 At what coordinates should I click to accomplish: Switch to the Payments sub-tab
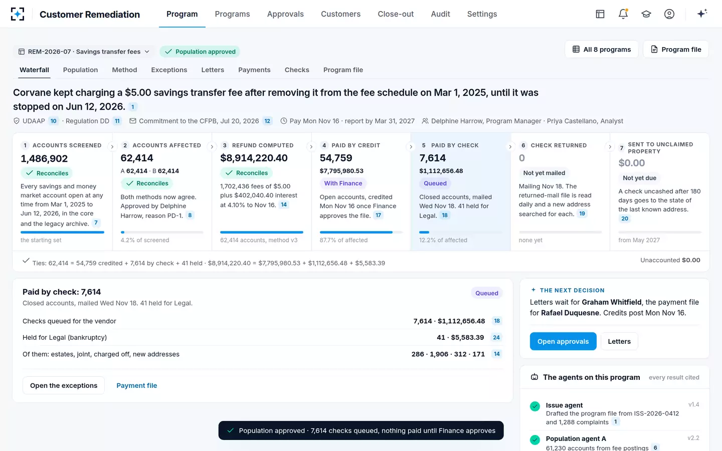point(254,70)
